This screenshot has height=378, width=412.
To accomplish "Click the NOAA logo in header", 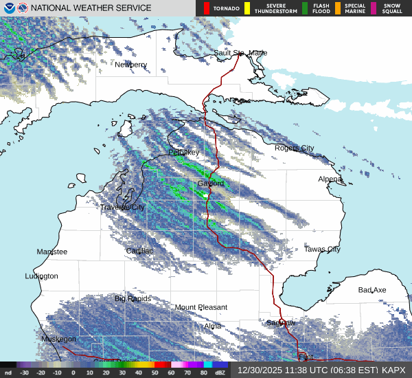I will pos(9,8).
